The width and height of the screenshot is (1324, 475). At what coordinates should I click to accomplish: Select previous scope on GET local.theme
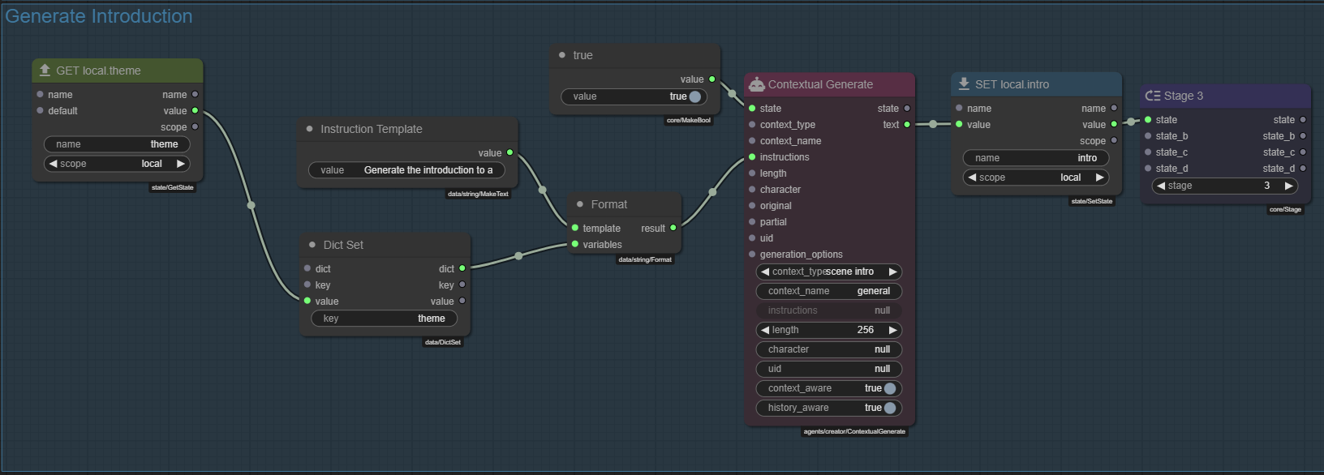(x=53, y=164)
